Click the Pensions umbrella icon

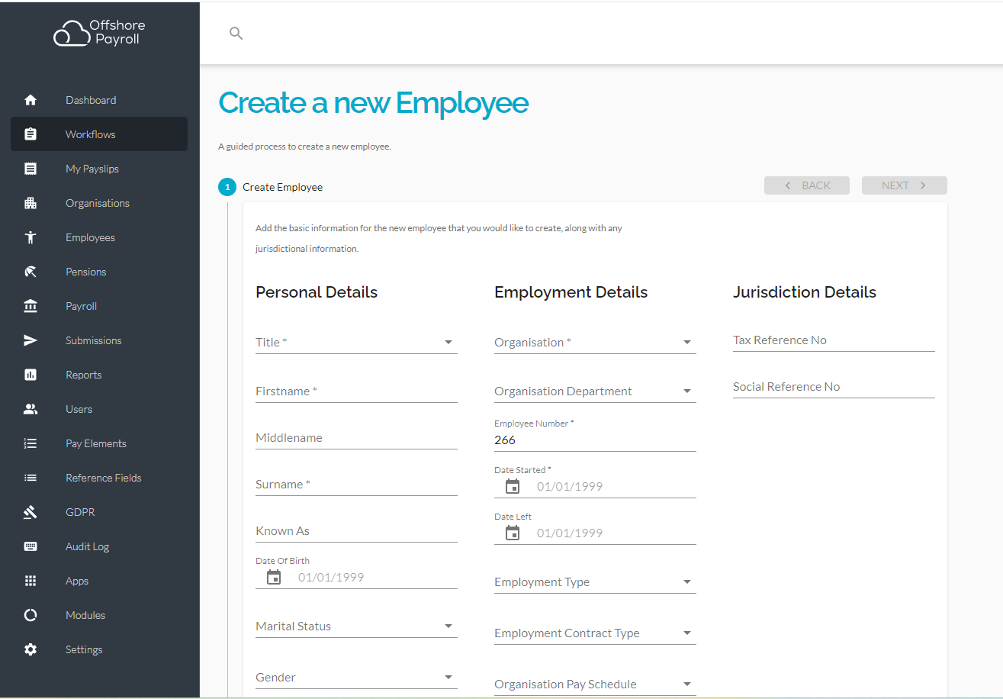(31, 272)
